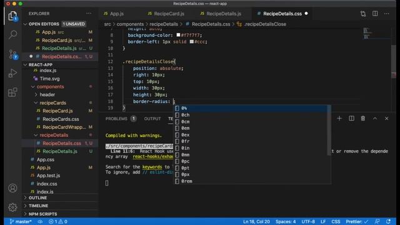Image resolution: width=400 pixels, height=225 pixels.
Task: Click the editor minimap
Action: pyautogui.click(x=376, y=34)
